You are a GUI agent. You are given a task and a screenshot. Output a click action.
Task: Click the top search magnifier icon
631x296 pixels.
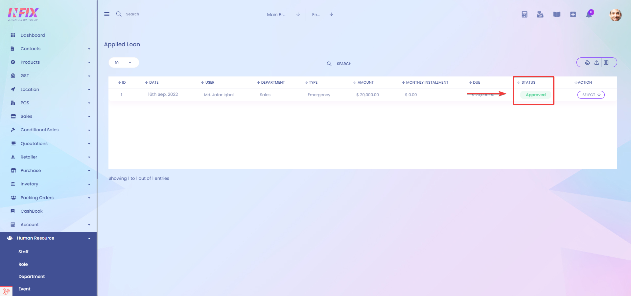point(119,14)
